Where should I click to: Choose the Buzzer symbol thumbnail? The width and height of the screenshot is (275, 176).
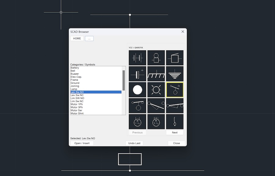[175, 58]
